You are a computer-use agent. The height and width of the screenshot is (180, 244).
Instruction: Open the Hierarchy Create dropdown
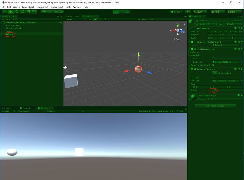[6, 19]
